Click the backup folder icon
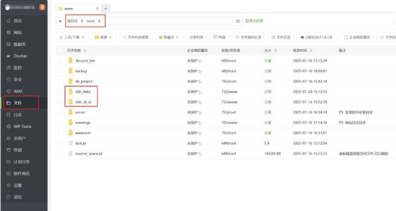This screenshot has width=396, height=211. point(70,71)
